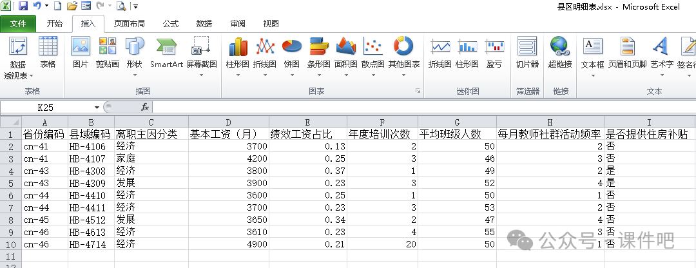Insert SmartArt graphic
The width and height of the screenshot is (696, 268).
point(166,52)
